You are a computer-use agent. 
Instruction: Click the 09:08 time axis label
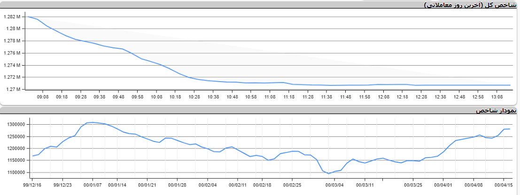pyautogui.click(x=43, y=97)
